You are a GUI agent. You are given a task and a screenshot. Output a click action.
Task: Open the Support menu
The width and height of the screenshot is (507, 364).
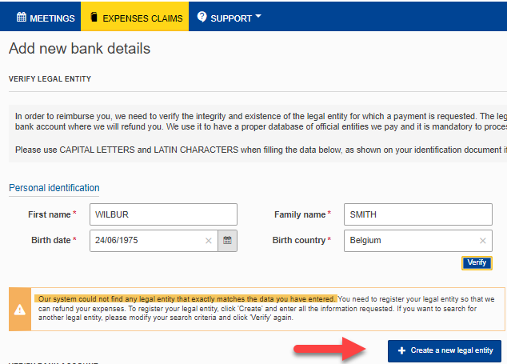pyautogui.click(x=229, y=18)
